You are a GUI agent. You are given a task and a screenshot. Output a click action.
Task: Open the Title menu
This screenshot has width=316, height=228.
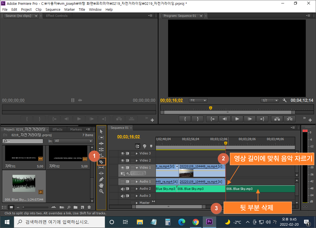pyautogui.click(x=82, y=9)
